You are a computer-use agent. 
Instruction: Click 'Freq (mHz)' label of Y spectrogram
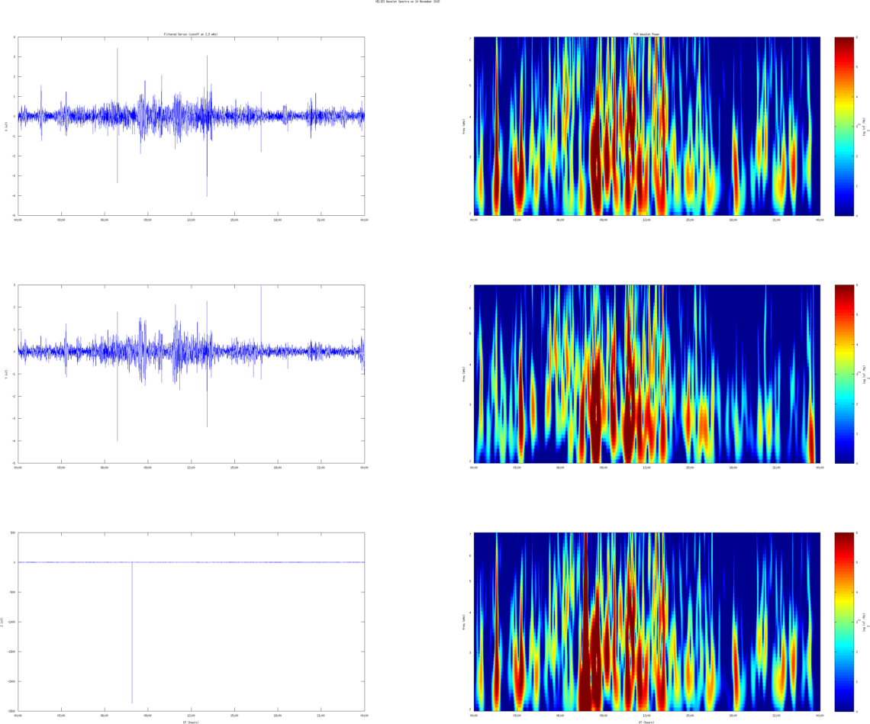[x=463, y=374]
